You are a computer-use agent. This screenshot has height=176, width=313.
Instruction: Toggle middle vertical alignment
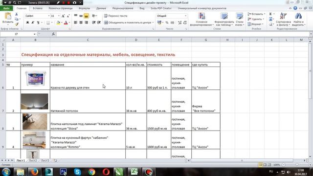point(81,16)
